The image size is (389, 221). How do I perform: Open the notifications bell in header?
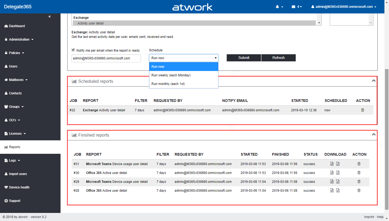pyautogui.click(x=279, y=7)
